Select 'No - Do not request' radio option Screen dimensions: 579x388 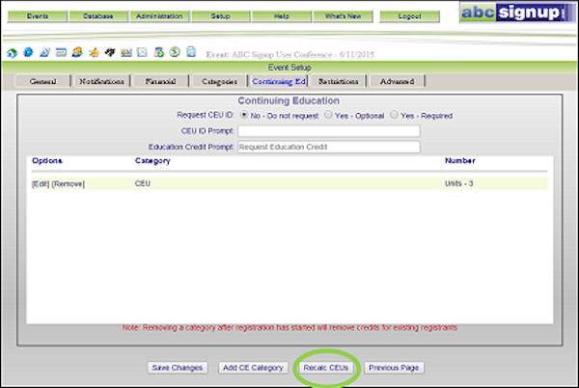click(x=243, y=116)
